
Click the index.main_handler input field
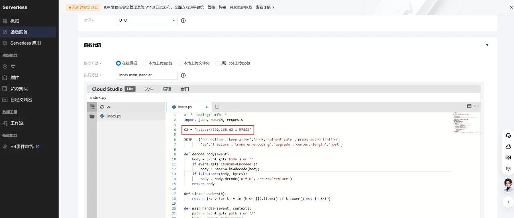coord(147,75)
